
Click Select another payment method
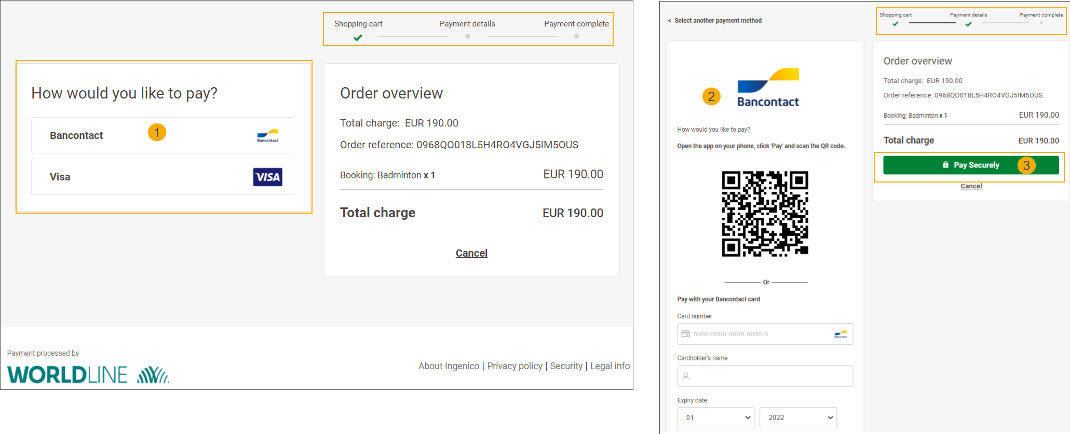tap(715, 21)
